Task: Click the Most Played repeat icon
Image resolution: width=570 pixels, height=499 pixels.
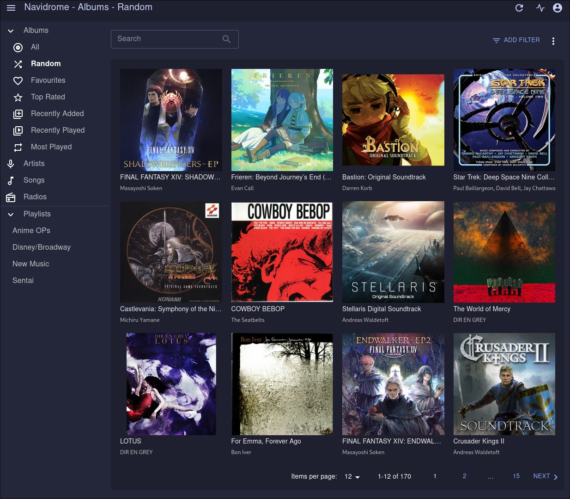Action: pos(18,148)
